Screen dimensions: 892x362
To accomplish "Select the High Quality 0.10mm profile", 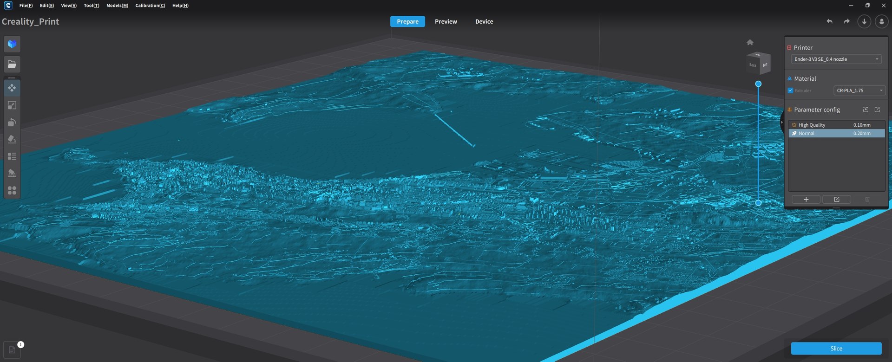I will tap(836, 125).
